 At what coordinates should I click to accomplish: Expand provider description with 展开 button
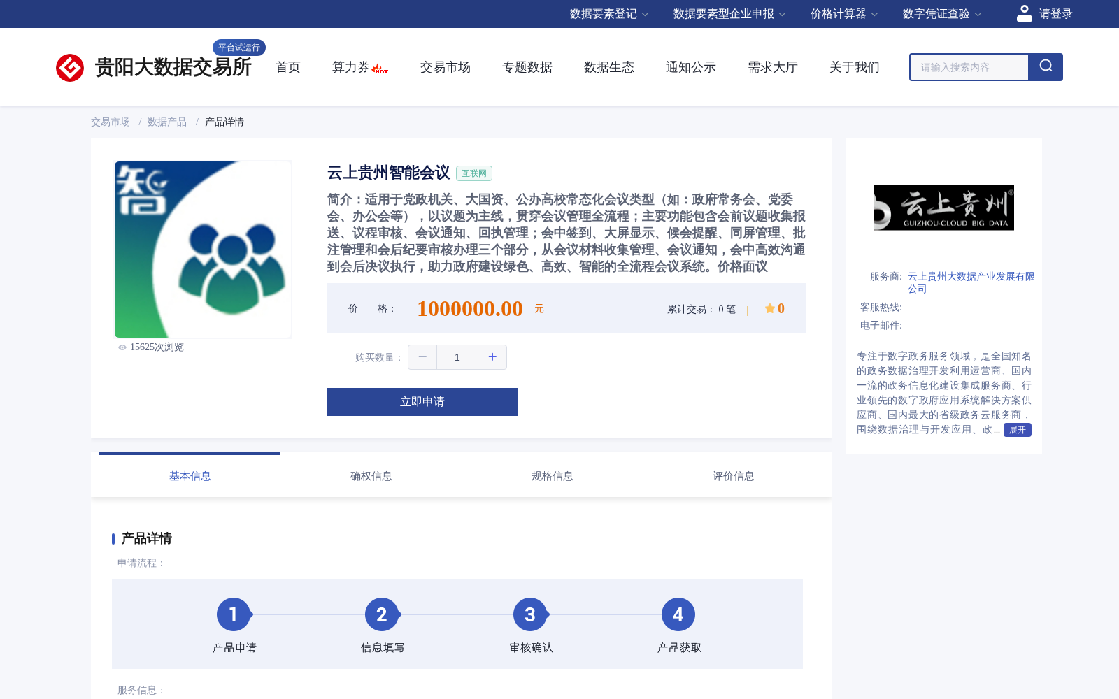point(1018,430)
